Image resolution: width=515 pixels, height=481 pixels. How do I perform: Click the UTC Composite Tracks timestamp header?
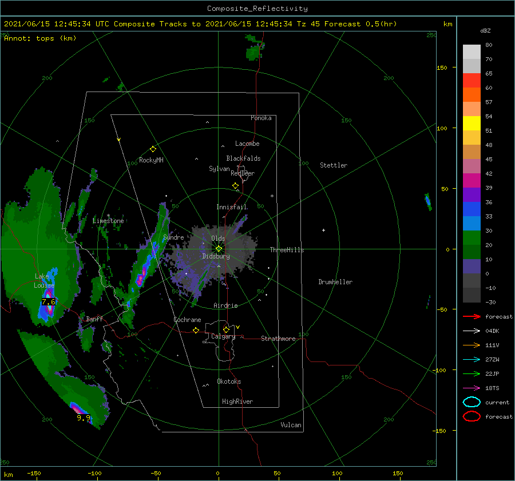click(x=200, y=24)
